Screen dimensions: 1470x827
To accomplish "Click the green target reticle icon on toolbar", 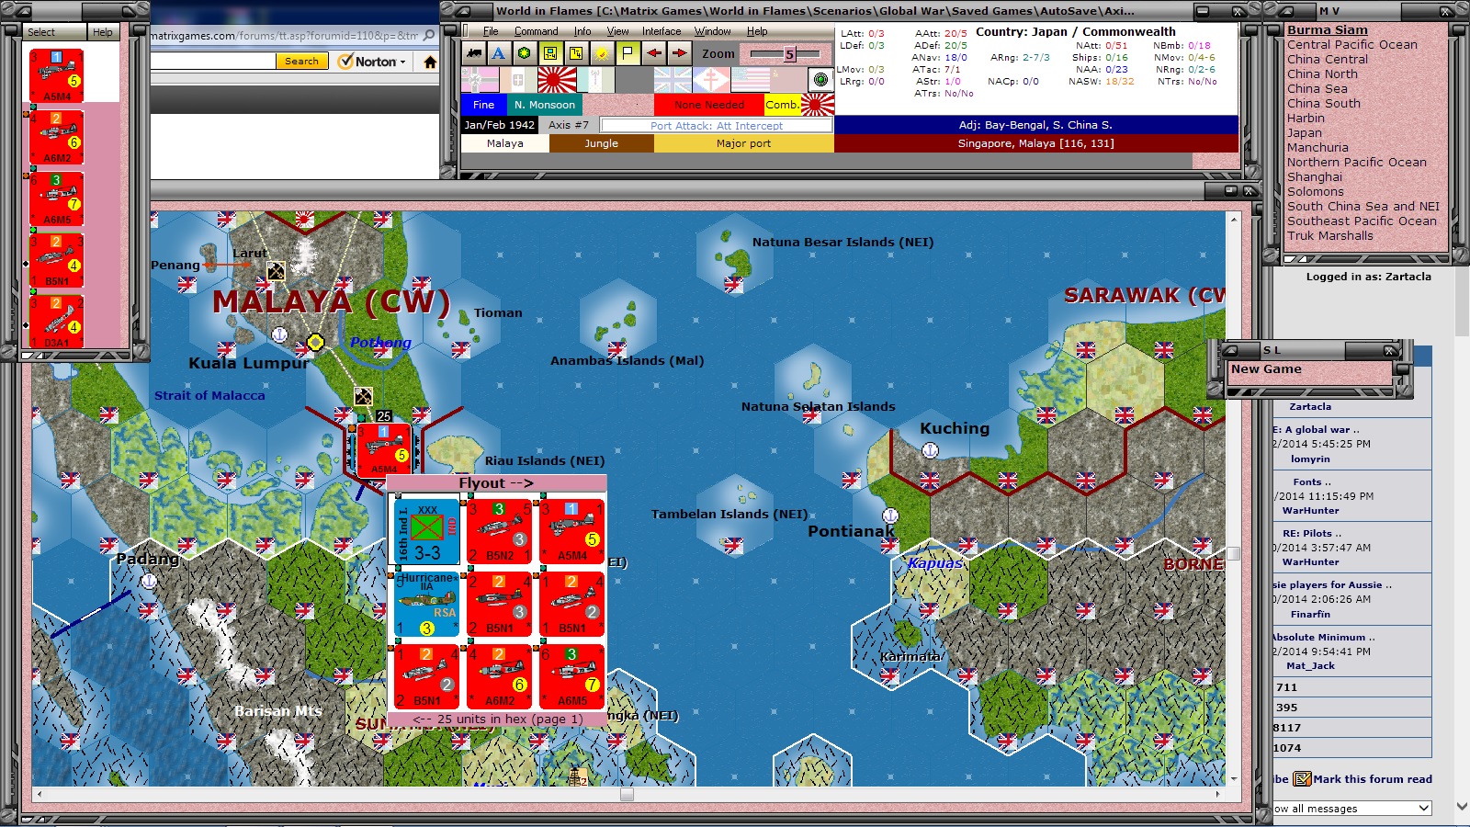I will (x=819, y=78).
